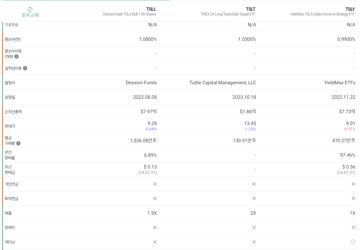The height and width of the screenshot is (250, 363).
Task: Select the 기초지수 row label
Action: coord(11,25)
